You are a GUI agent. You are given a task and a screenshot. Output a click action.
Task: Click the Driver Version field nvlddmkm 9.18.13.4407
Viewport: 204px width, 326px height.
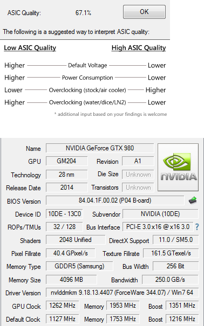(x=122, y=293)
